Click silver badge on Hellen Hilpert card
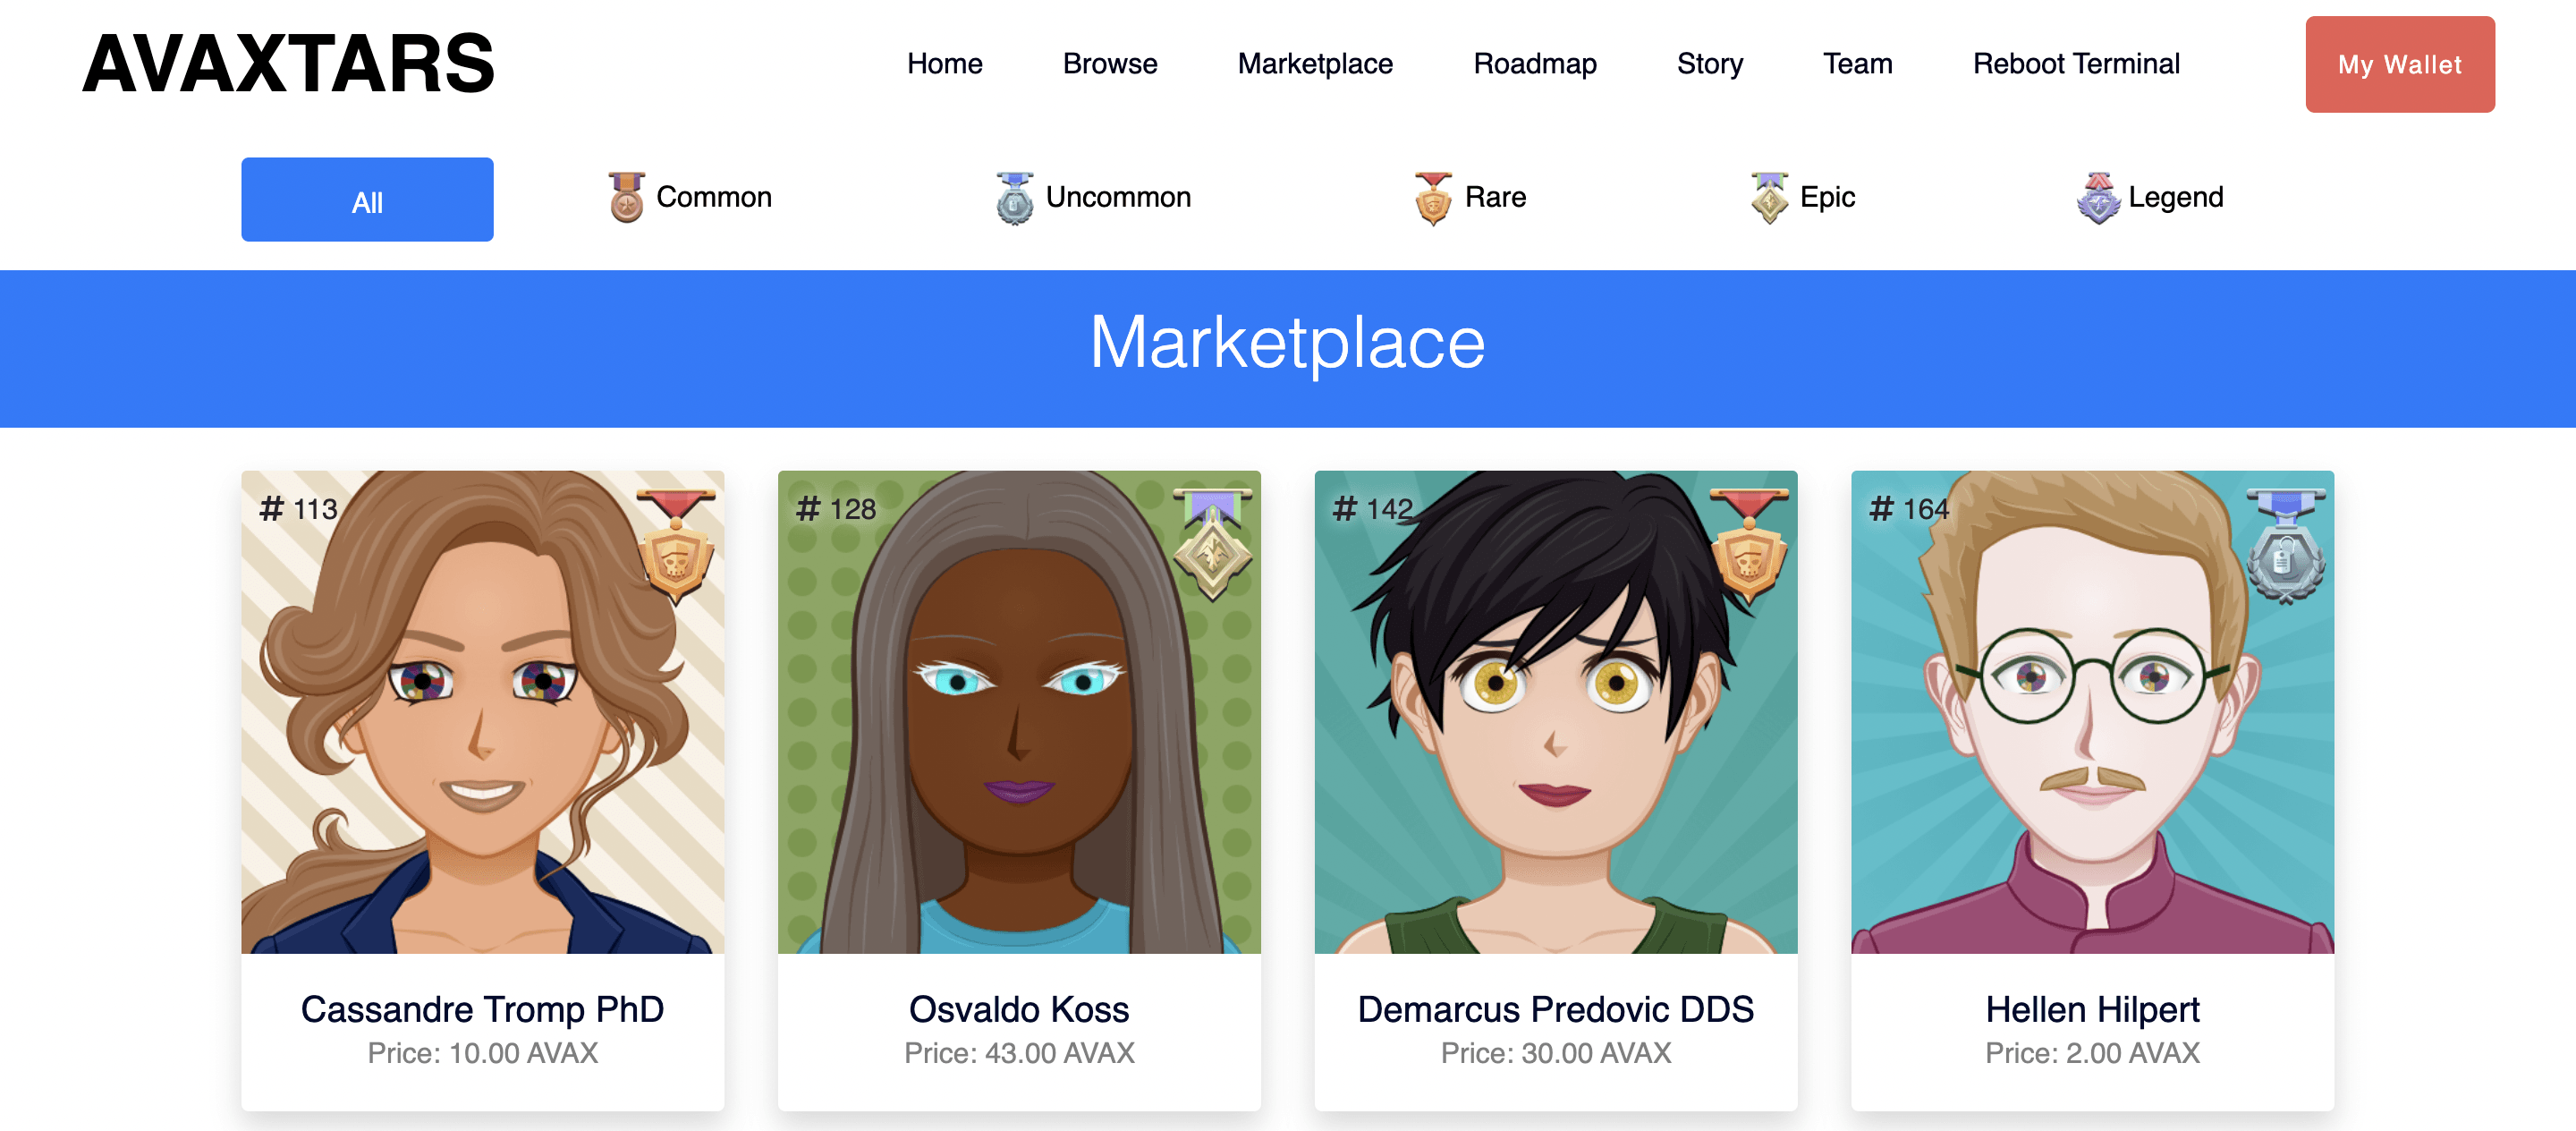Screen dimensions: 2576x1131 point(2285,546)
